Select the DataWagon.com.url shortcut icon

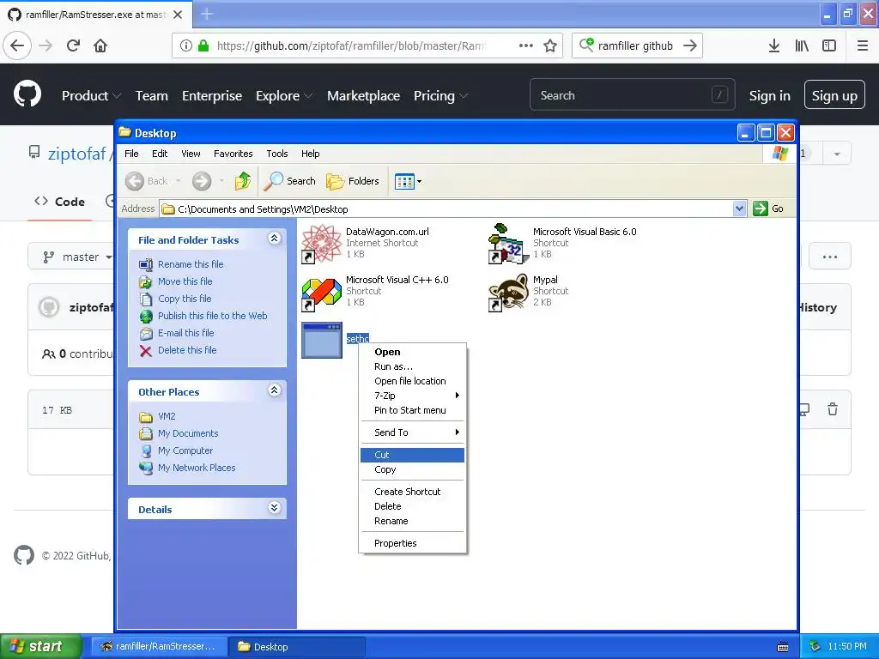[321, 244]
